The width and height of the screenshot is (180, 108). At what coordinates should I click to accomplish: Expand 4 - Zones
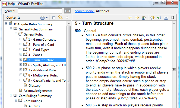[x=21, y=54]
